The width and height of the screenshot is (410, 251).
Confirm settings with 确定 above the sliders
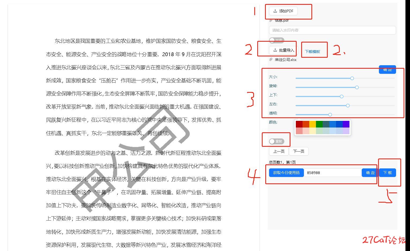coord(387,69)
